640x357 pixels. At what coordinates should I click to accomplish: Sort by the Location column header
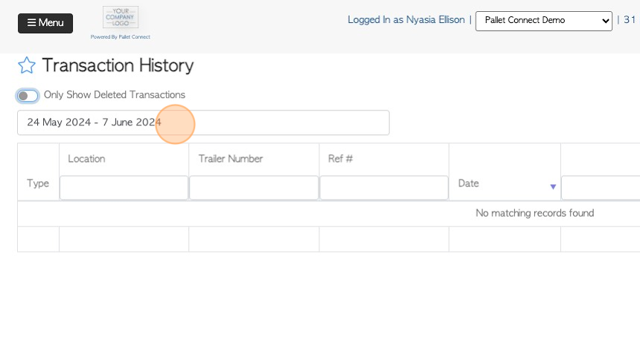coord(86,159)
